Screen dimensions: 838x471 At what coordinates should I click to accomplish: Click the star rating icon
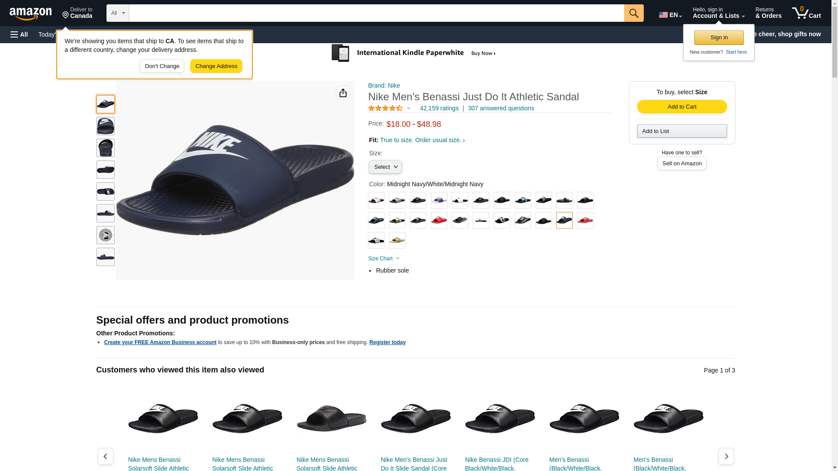[x=385, y=108]
